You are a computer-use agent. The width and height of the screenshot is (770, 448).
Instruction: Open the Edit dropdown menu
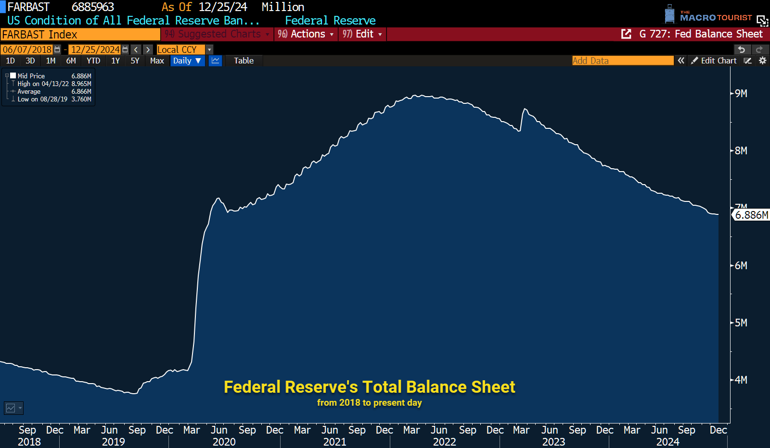tap(362, 34)
